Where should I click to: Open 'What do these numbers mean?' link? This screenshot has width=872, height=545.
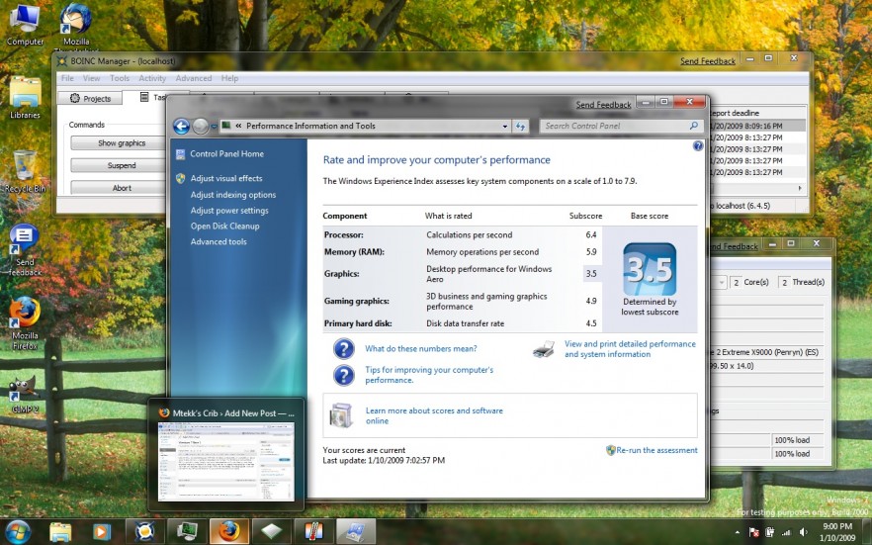point(421,349)
